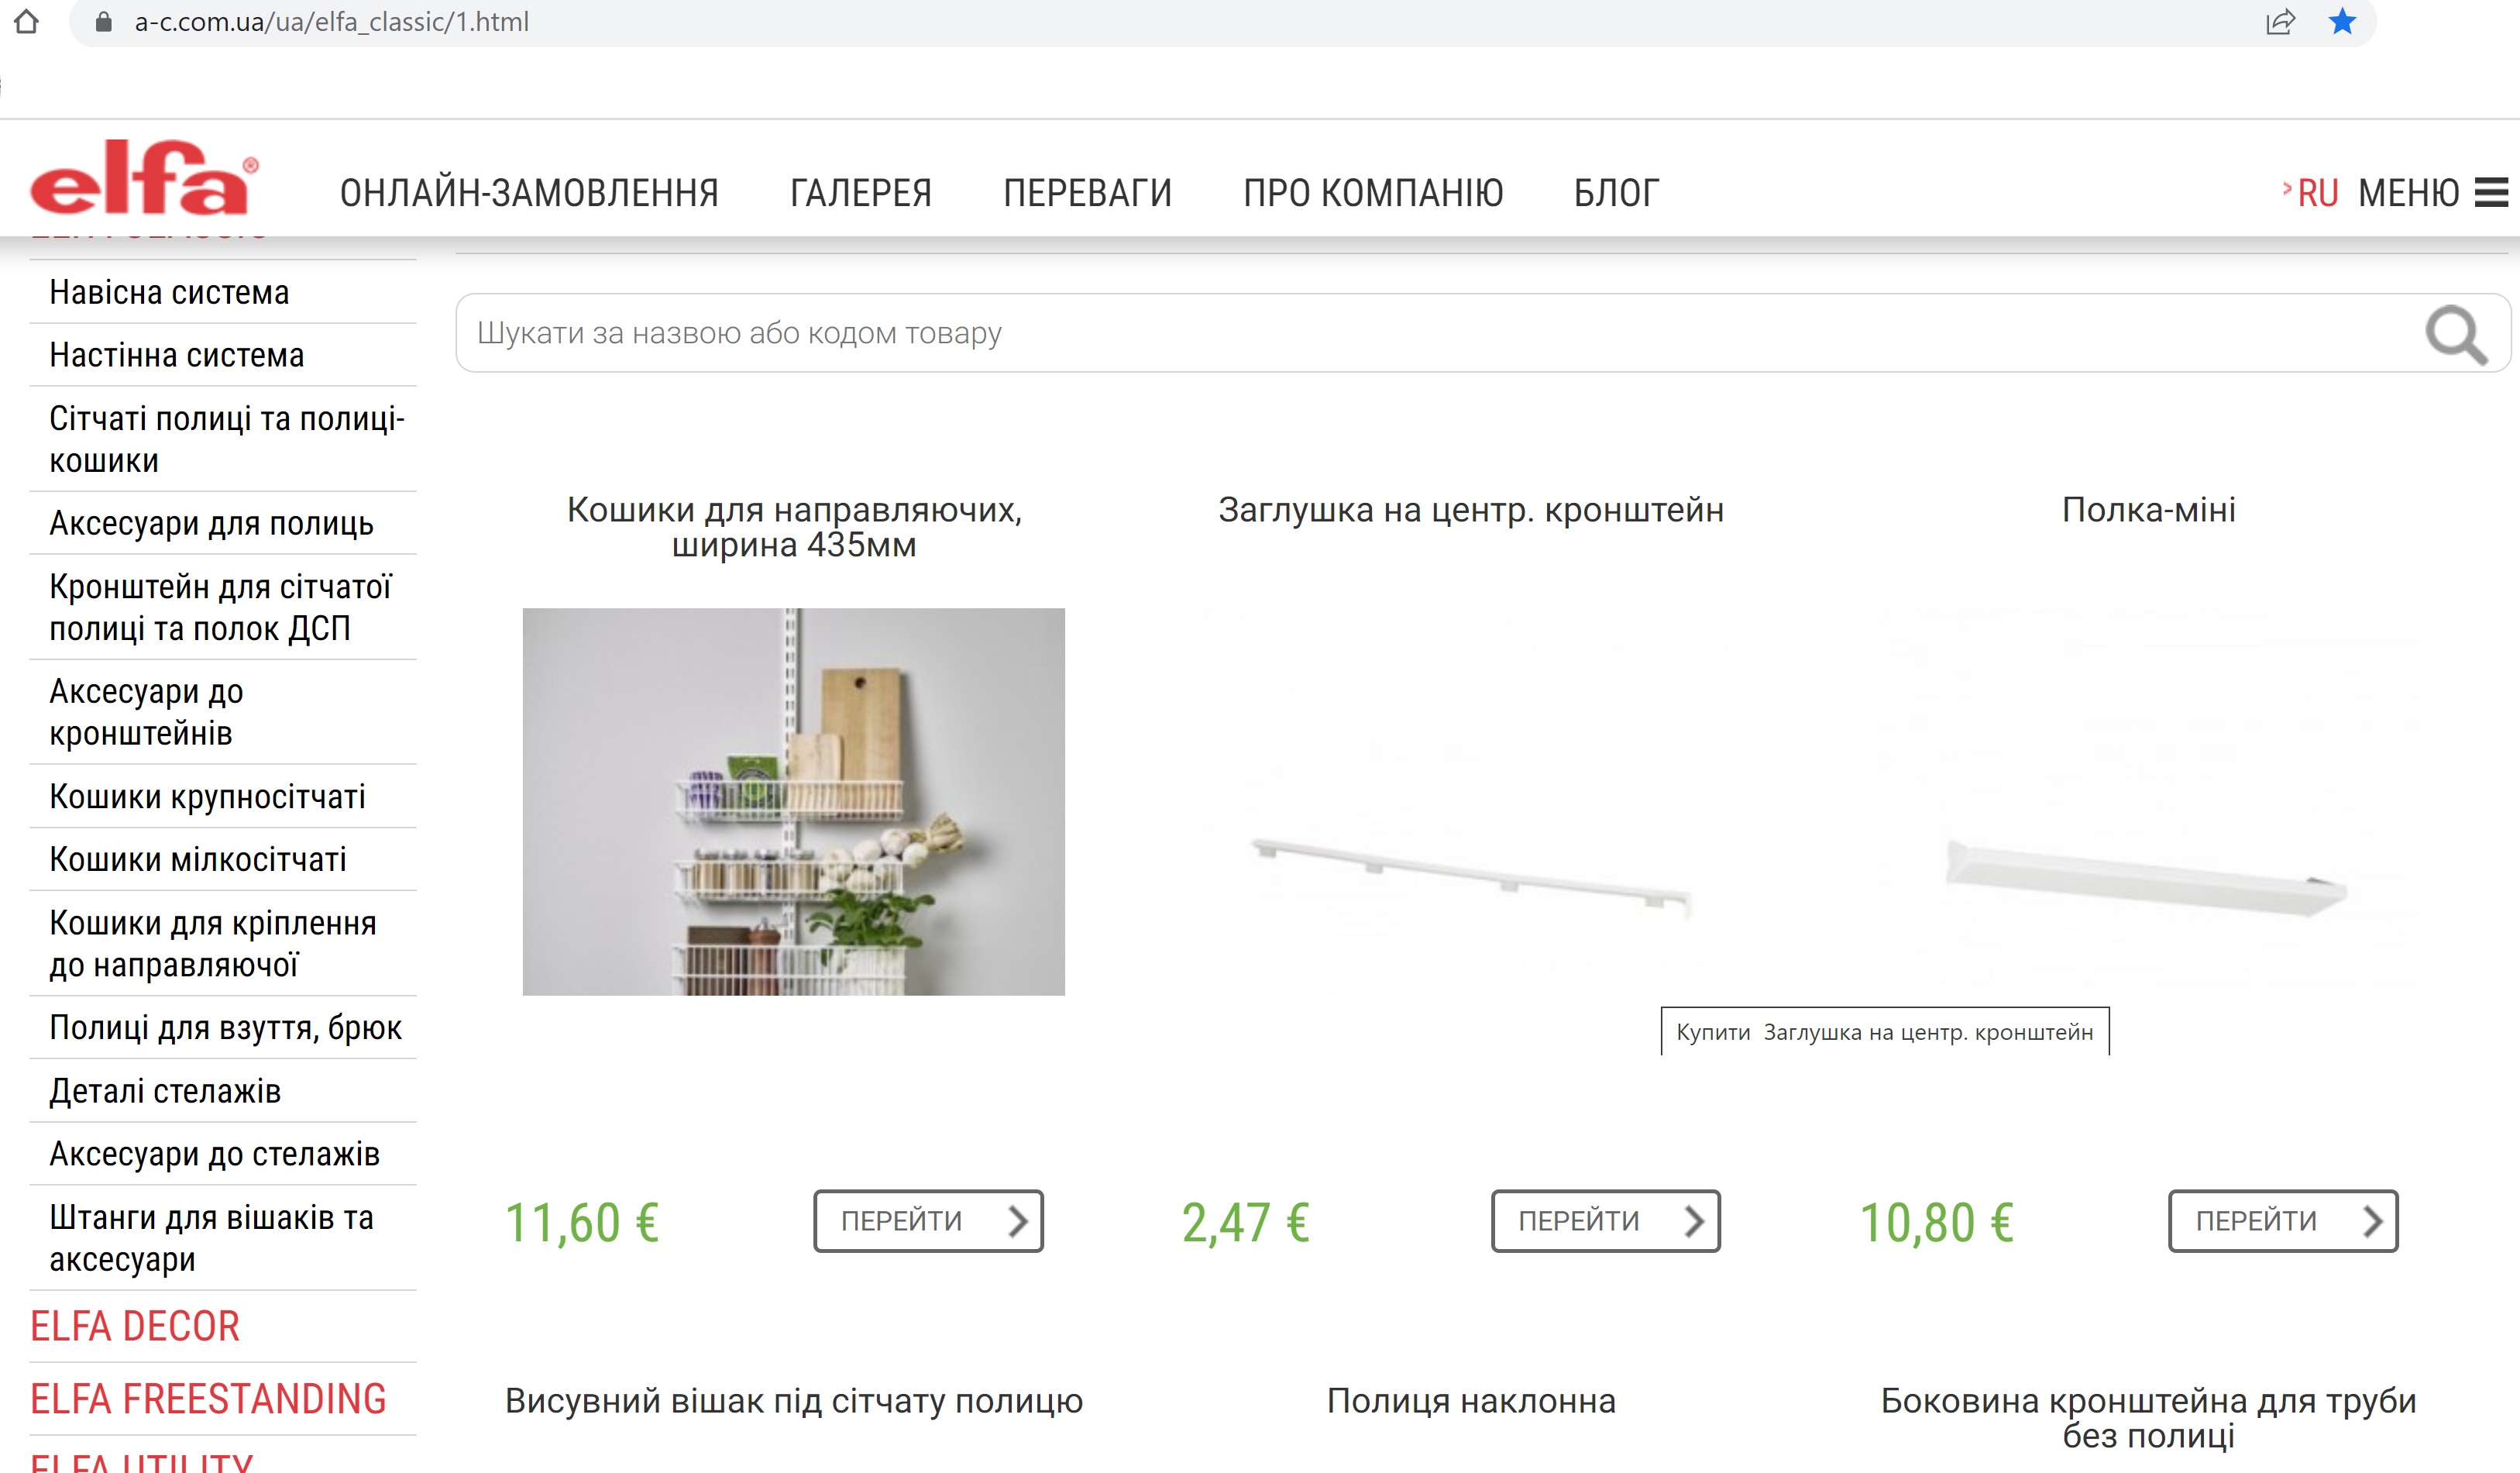The height and width of the screenshot is (1473, 2520).
Task: Click the share page icon in address bar
Action: (2280, 21)
